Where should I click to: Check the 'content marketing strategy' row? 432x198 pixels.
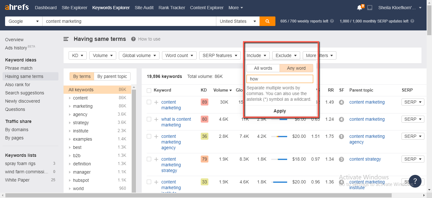(x=149, y=159)
